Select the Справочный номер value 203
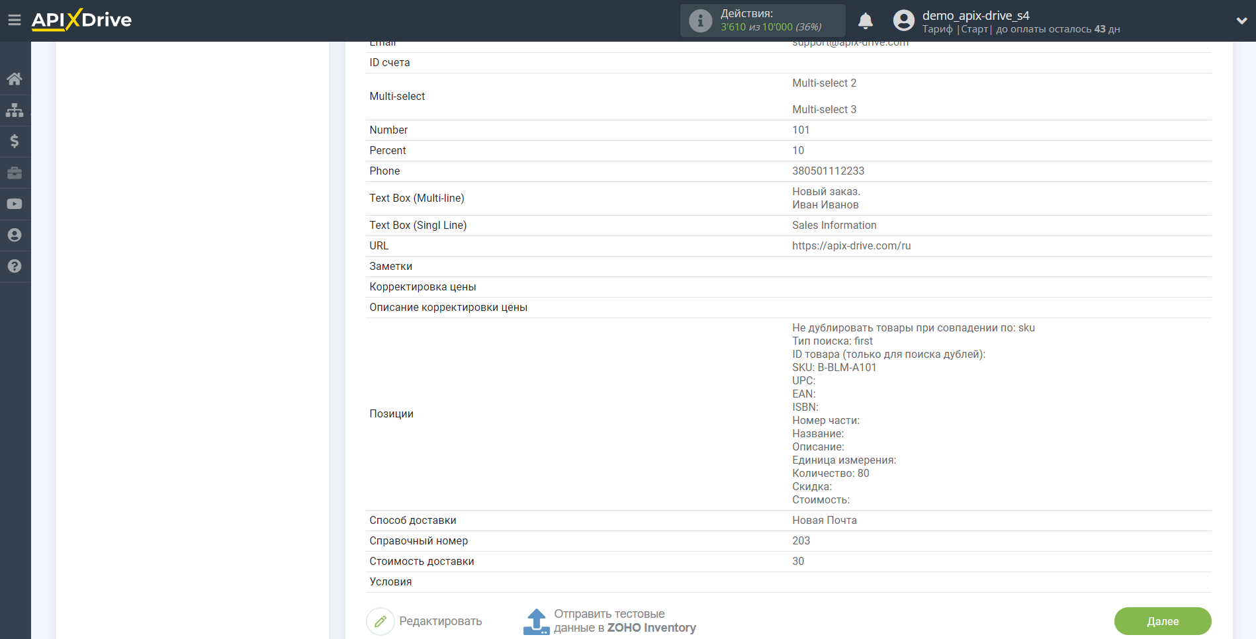 point(801,540)
